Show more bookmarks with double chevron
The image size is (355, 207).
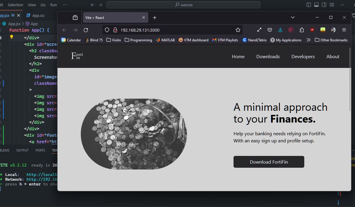pyautogui.click(x=309, y=40)
